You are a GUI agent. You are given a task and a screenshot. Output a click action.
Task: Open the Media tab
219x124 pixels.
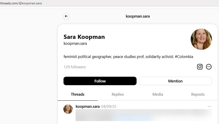[158, 94]
